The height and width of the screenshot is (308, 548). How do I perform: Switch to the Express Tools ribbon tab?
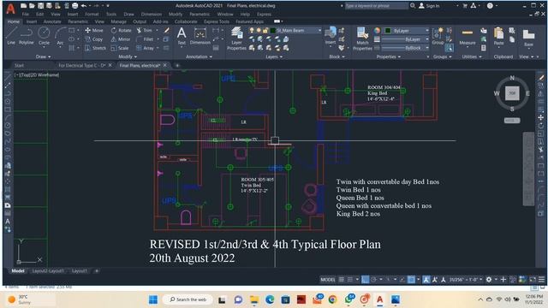click(217, 21)
